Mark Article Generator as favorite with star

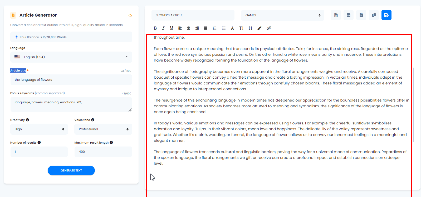tap(130, 16)
